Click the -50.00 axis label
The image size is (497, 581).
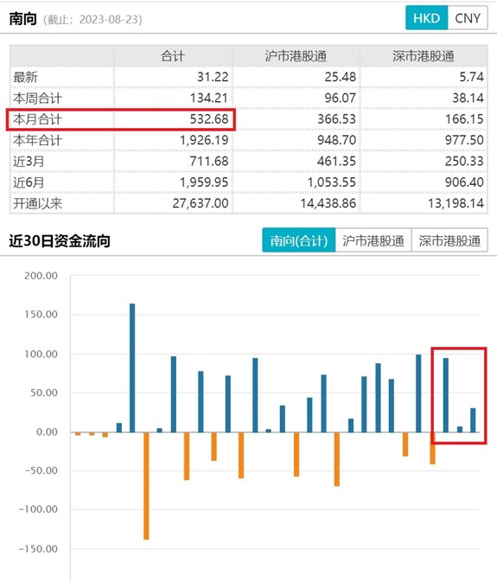coord(41,470)
